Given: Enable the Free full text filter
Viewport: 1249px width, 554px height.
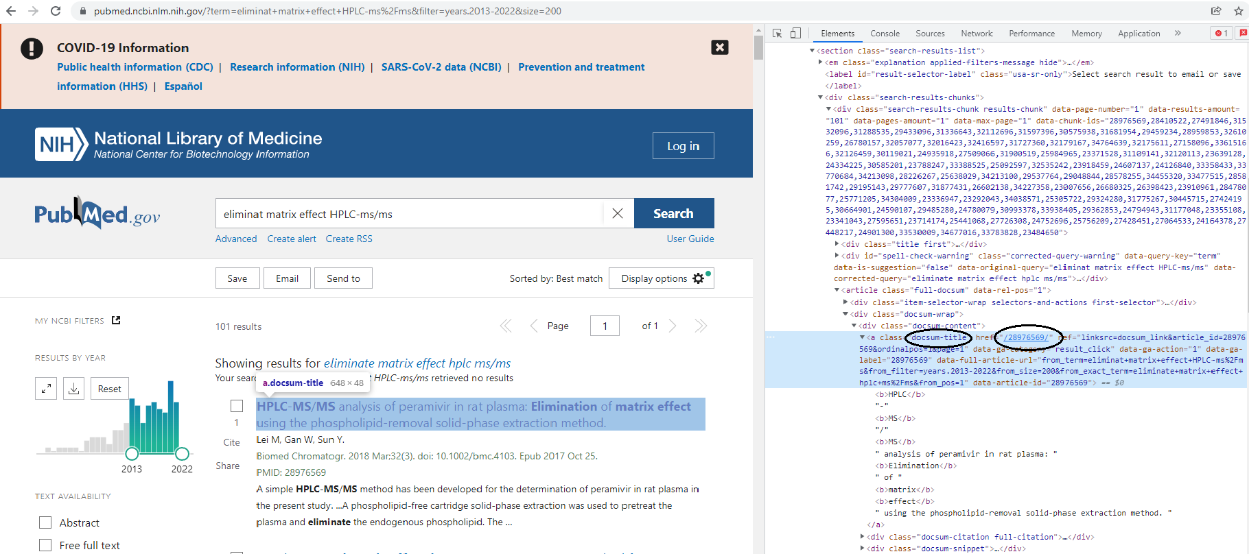Looking at the screenshot, I should 45,545.
